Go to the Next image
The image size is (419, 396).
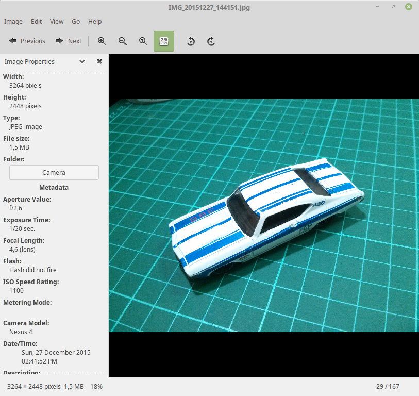pyautogui.click(x=69, y=41)
